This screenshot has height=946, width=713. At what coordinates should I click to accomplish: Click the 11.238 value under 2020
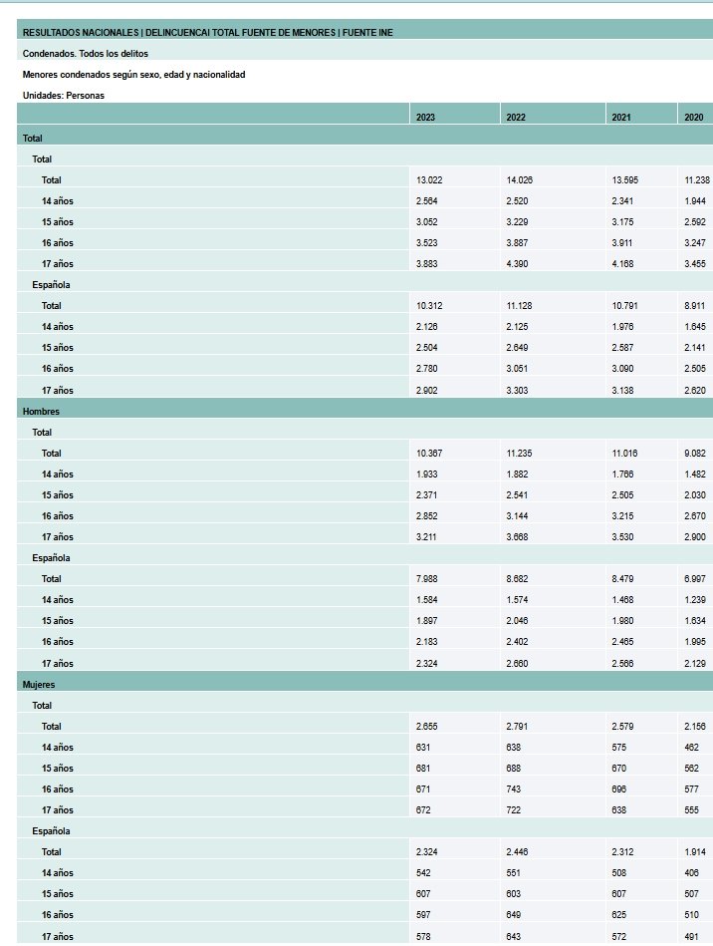coord(696,180)
